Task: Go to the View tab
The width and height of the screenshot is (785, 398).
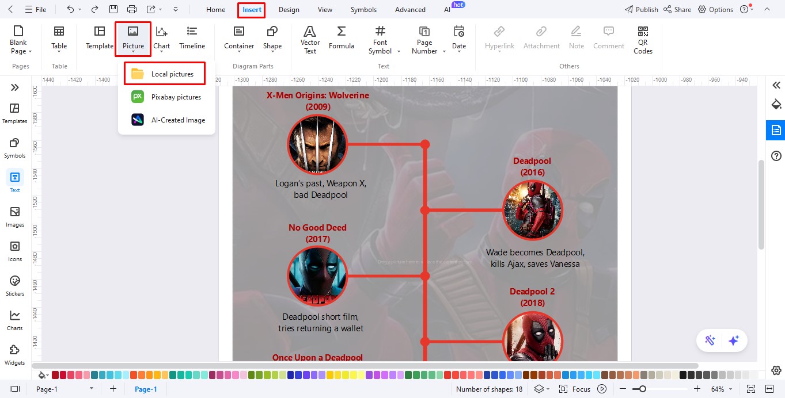Action: 325,10
